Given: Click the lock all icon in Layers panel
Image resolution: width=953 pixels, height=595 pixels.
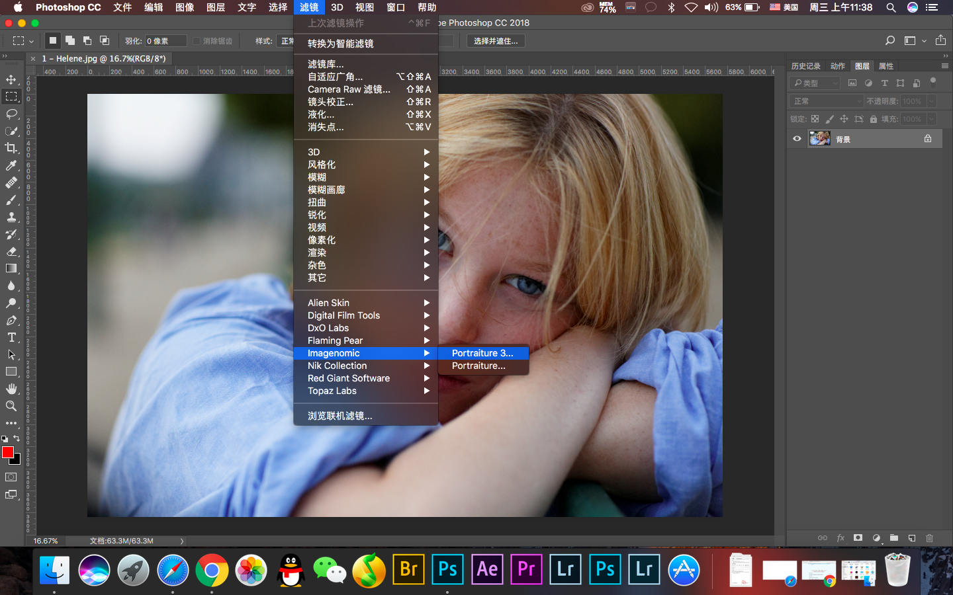Looking at the screenshot, I should [x=874, y=119].
